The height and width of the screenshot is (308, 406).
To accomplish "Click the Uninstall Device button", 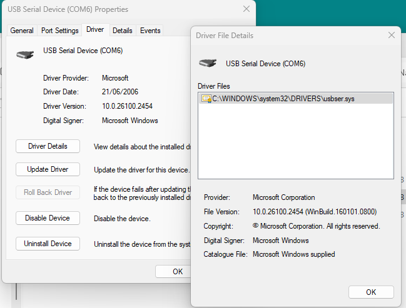I will (48, 244).
